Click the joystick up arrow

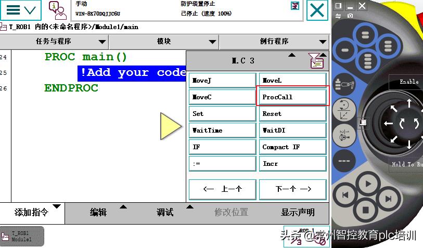[409, 103]
